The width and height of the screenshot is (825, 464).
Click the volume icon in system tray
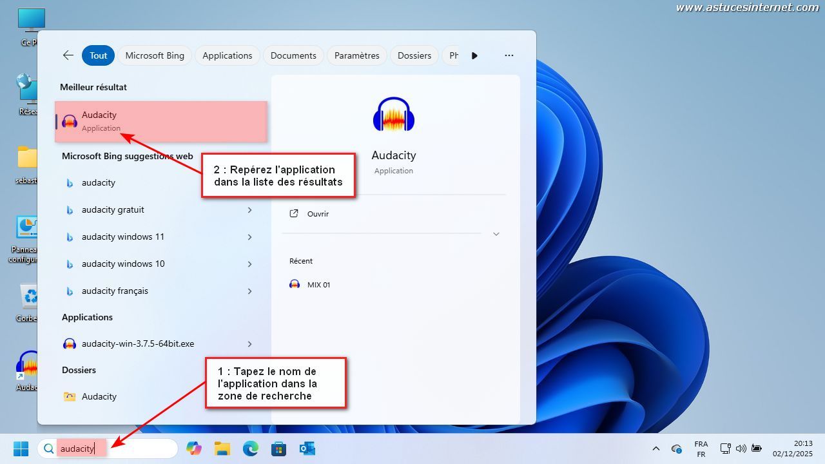click(x=741, y=449)
